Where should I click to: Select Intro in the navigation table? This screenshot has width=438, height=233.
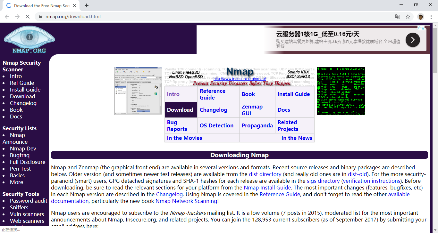pyautogui.click(x=173, y=94)
